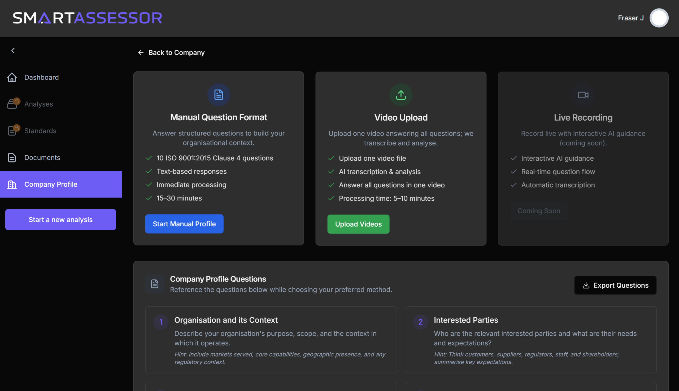Open the Documents menu item

tap(42, 158)
